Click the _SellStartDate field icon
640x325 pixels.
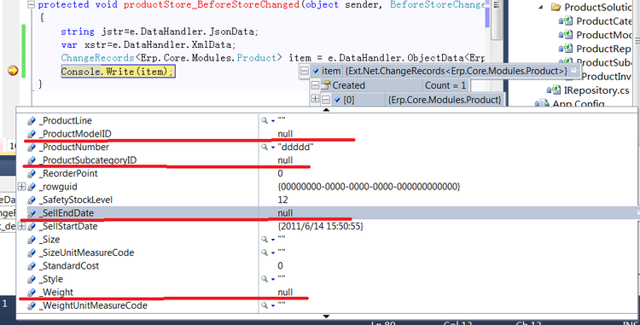pyautogui.click(x=32, y=226)
